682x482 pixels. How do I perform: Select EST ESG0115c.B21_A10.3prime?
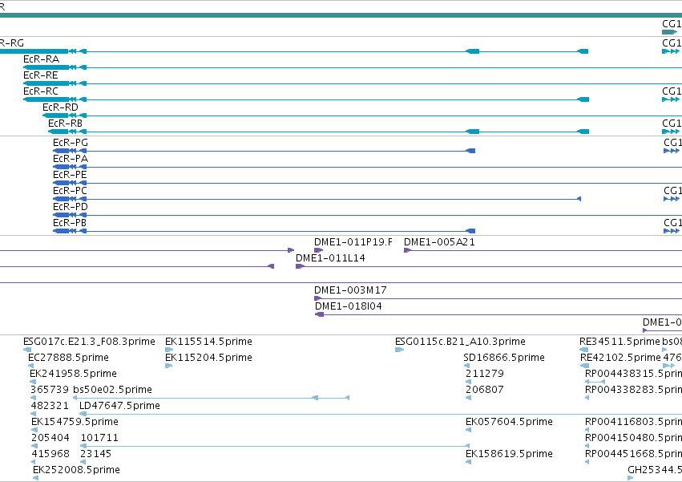[x=460, y=342]
